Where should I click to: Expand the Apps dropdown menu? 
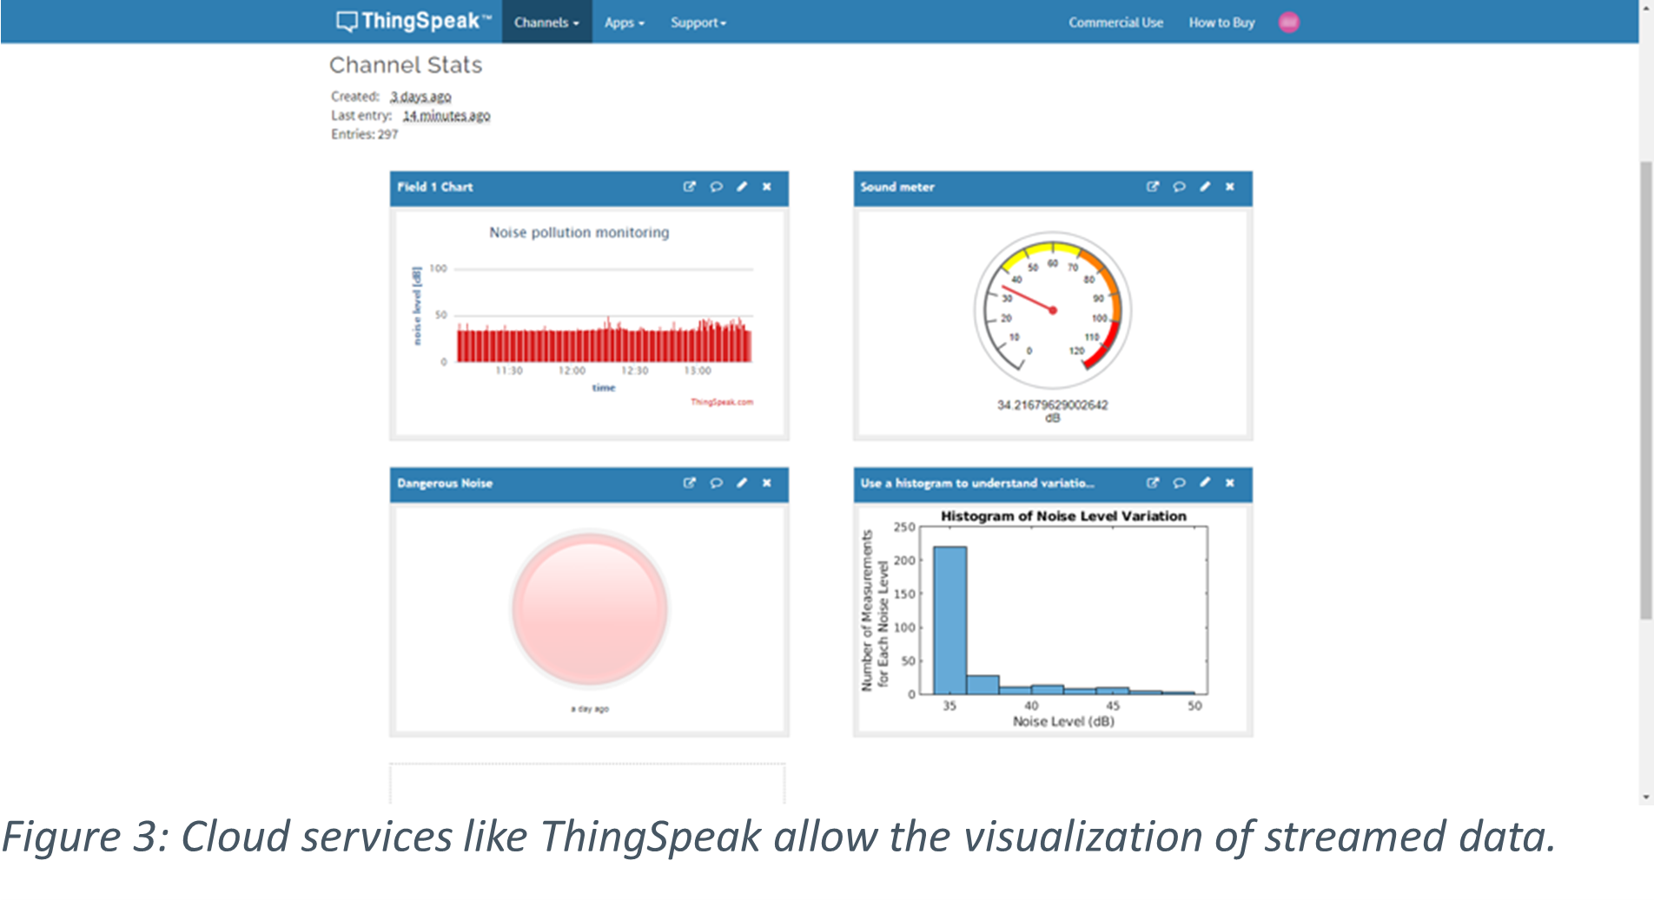tap(624, 23)
